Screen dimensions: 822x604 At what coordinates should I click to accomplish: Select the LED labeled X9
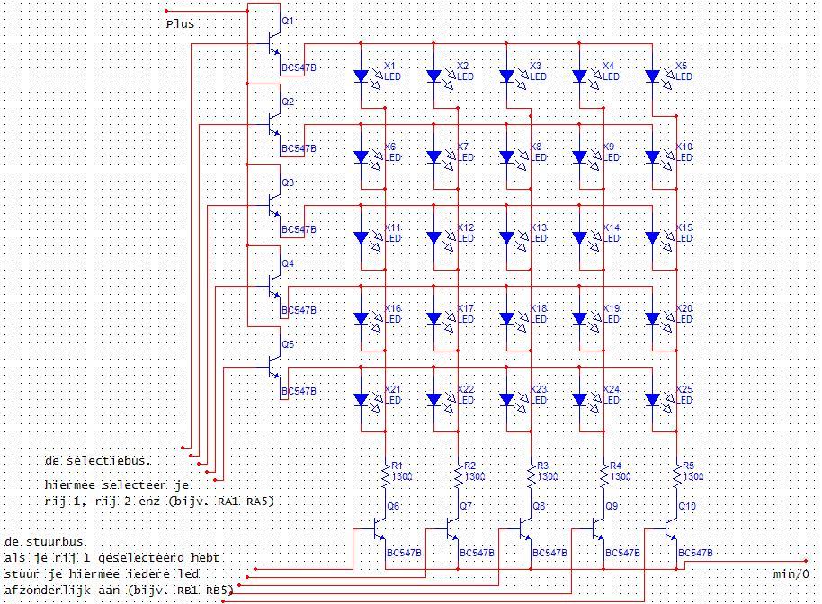pos(581,157)
